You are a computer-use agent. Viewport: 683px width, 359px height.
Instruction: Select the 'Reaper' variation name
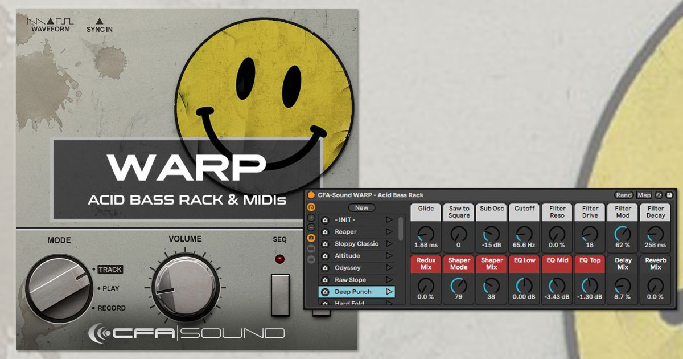coord(346,232)
